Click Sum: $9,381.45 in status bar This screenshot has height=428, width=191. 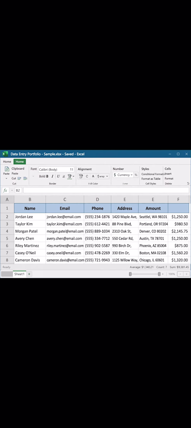(179, 267)
